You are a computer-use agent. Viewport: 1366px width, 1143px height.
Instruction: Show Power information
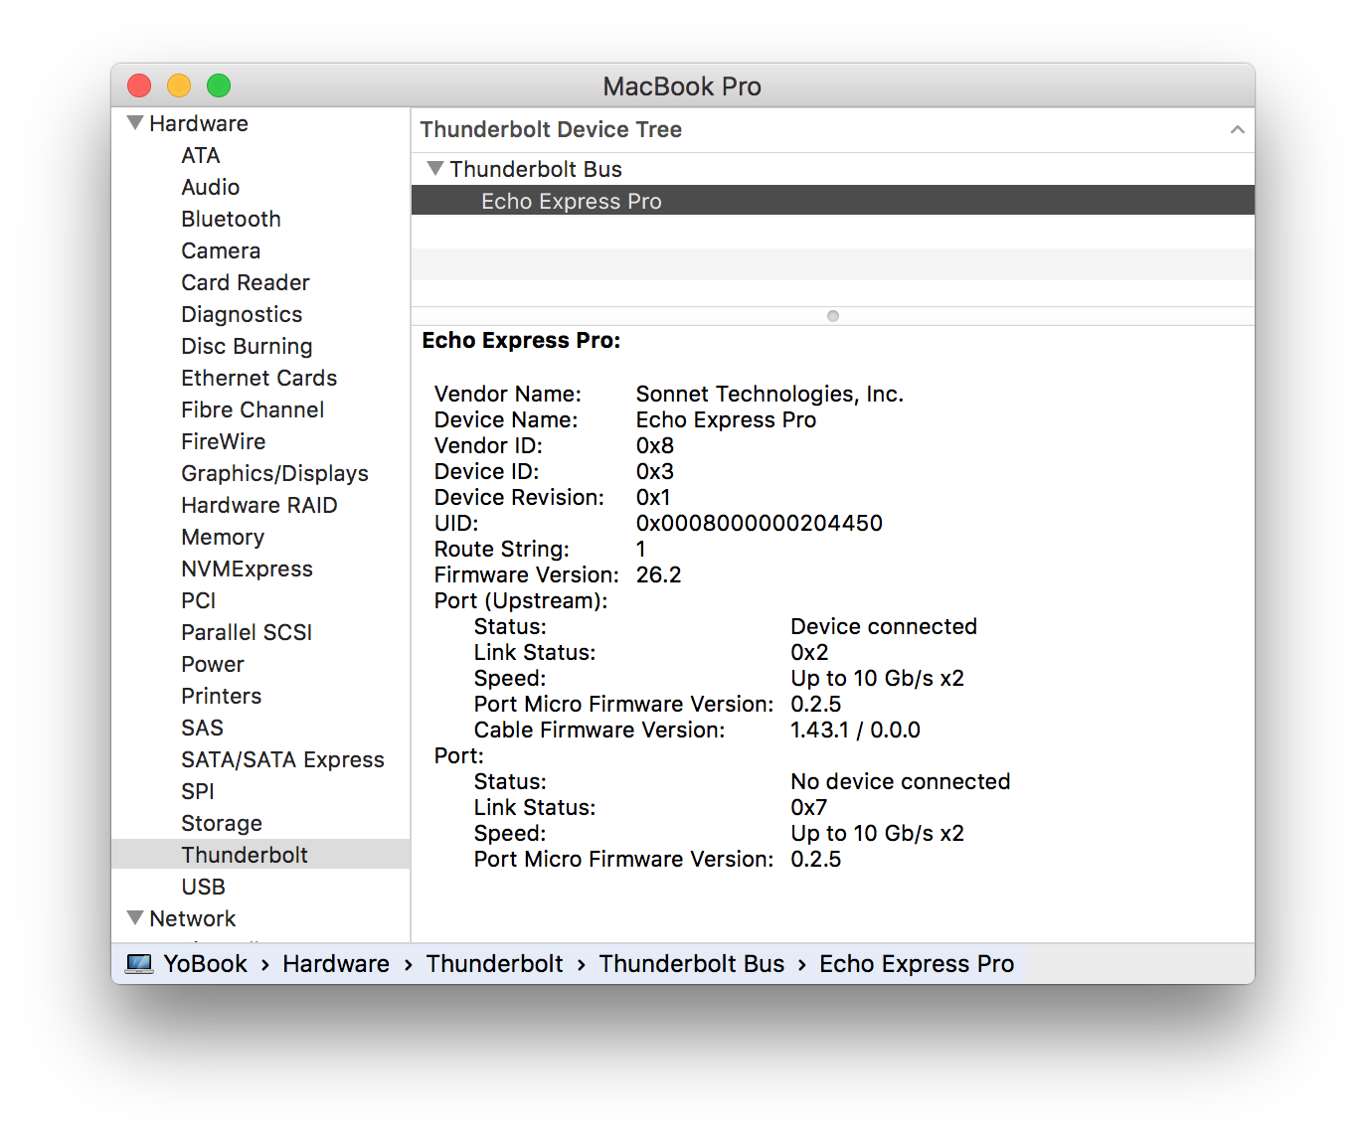(x=212, y=664)
